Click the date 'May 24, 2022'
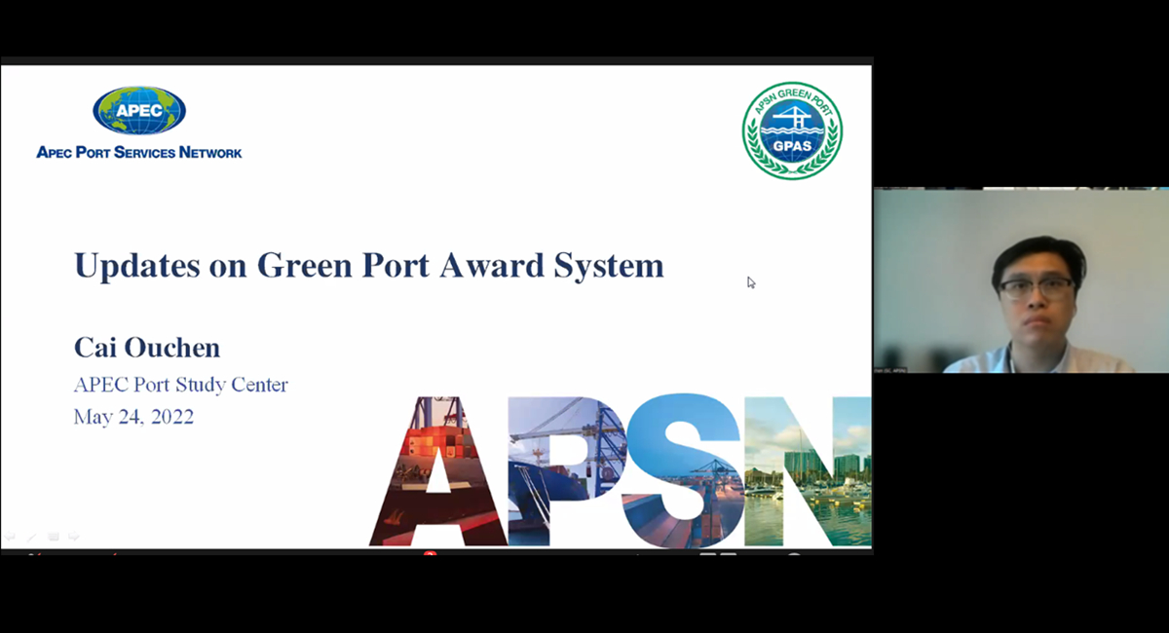 click(x=133, y=417)
